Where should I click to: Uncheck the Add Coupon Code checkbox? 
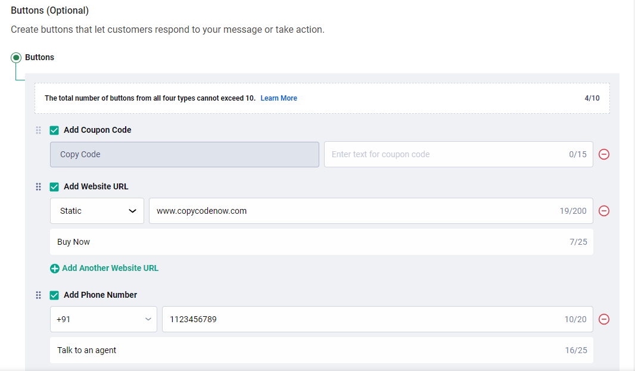pyautogui.click(x=54, y=130)
